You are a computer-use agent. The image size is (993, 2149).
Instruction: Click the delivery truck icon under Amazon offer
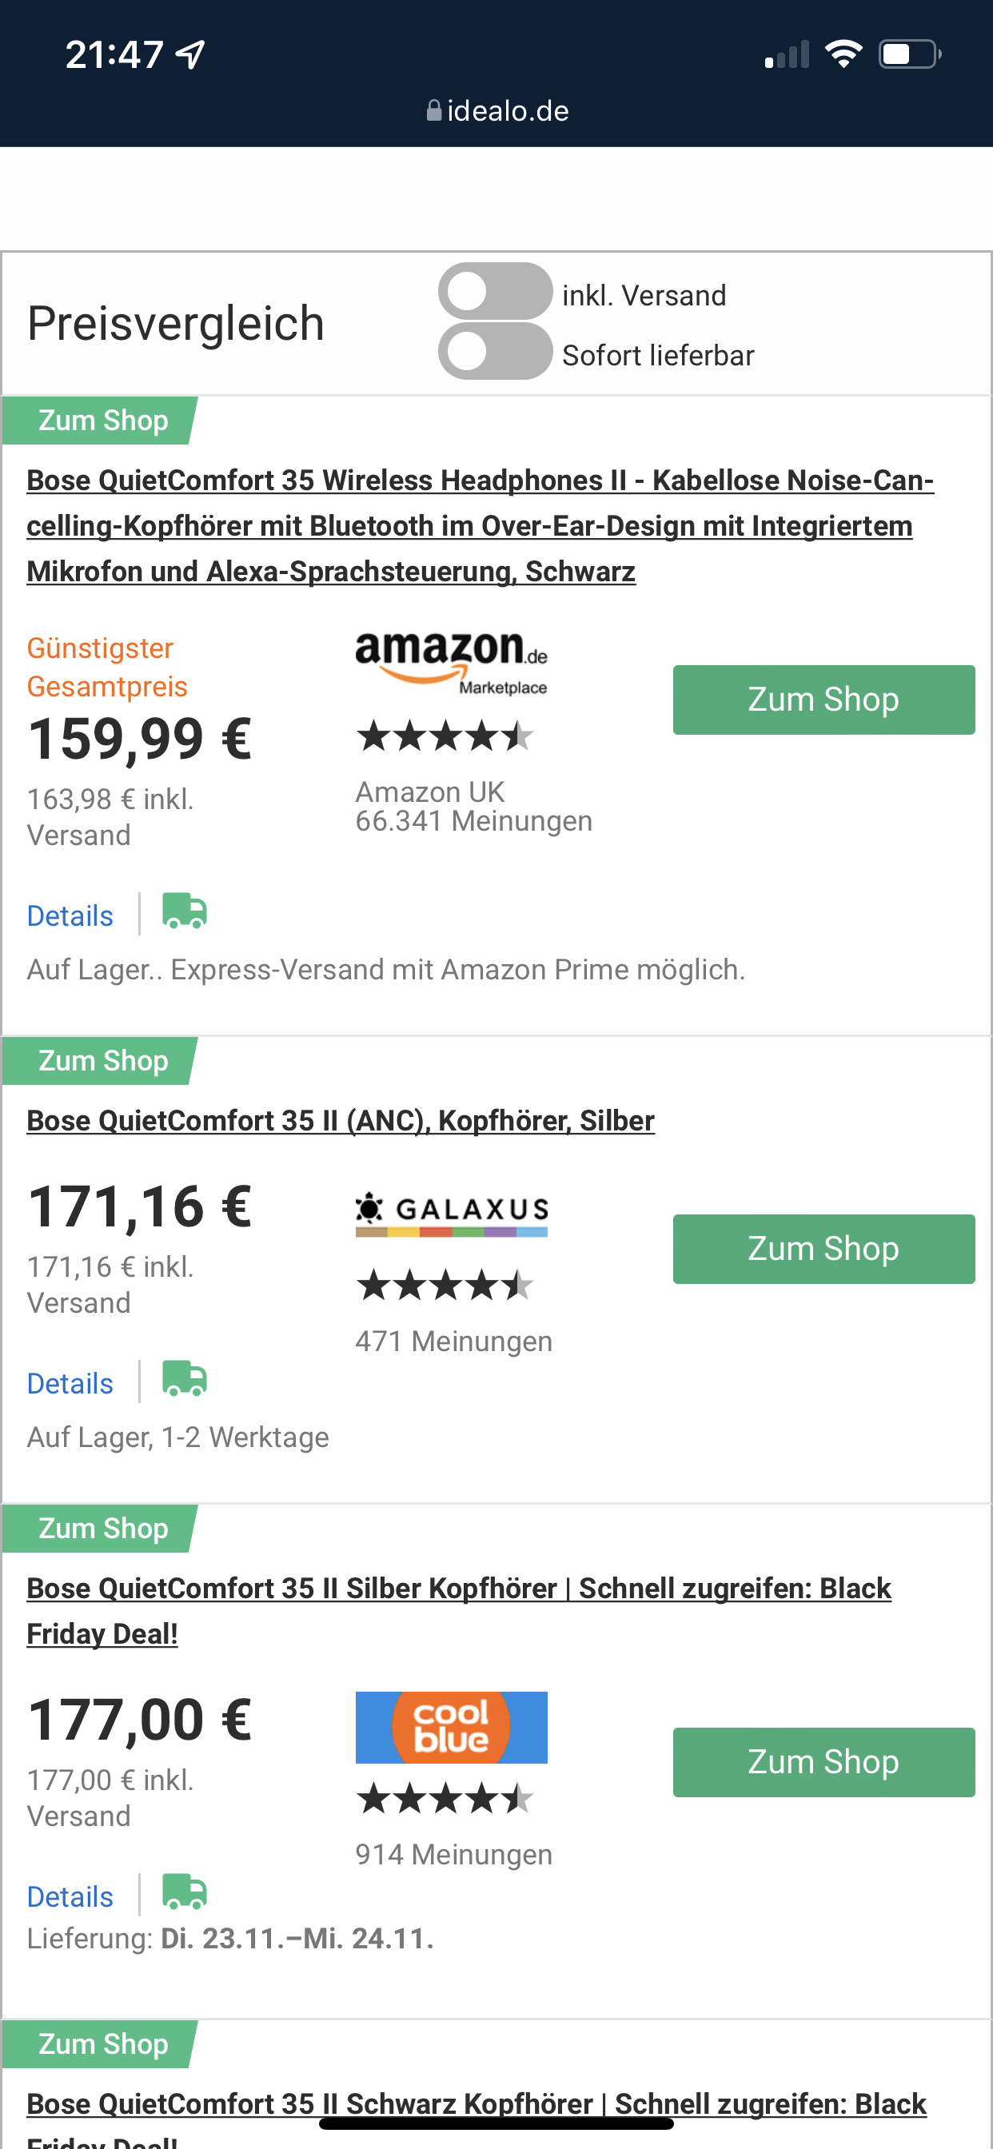185,912
